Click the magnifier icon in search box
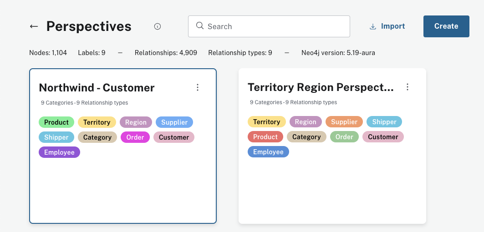The image size is (484, 232). click(x=199, y=26)
